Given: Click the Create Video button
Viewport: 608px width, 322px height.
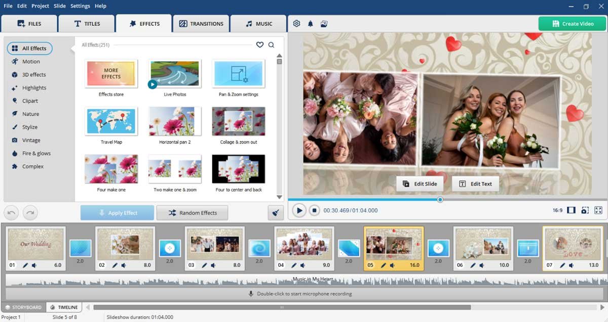Looking at the screenshot, I should coord(573,24).
